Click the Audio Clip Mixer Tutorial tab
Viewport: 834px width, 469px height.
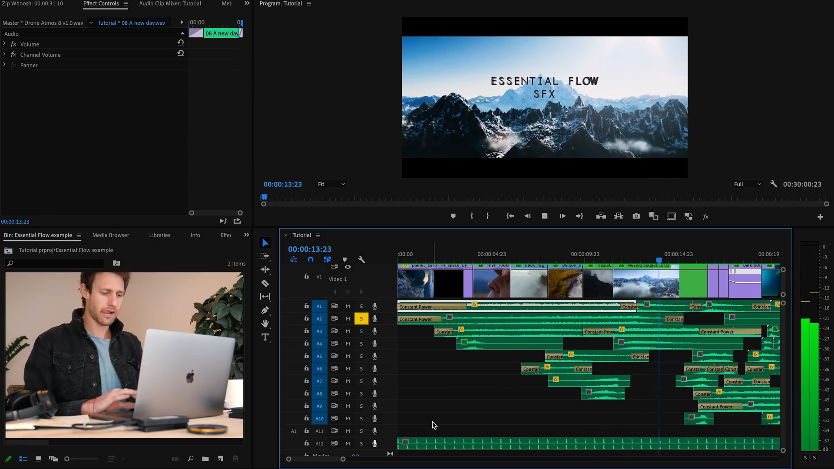pos(170,3)
